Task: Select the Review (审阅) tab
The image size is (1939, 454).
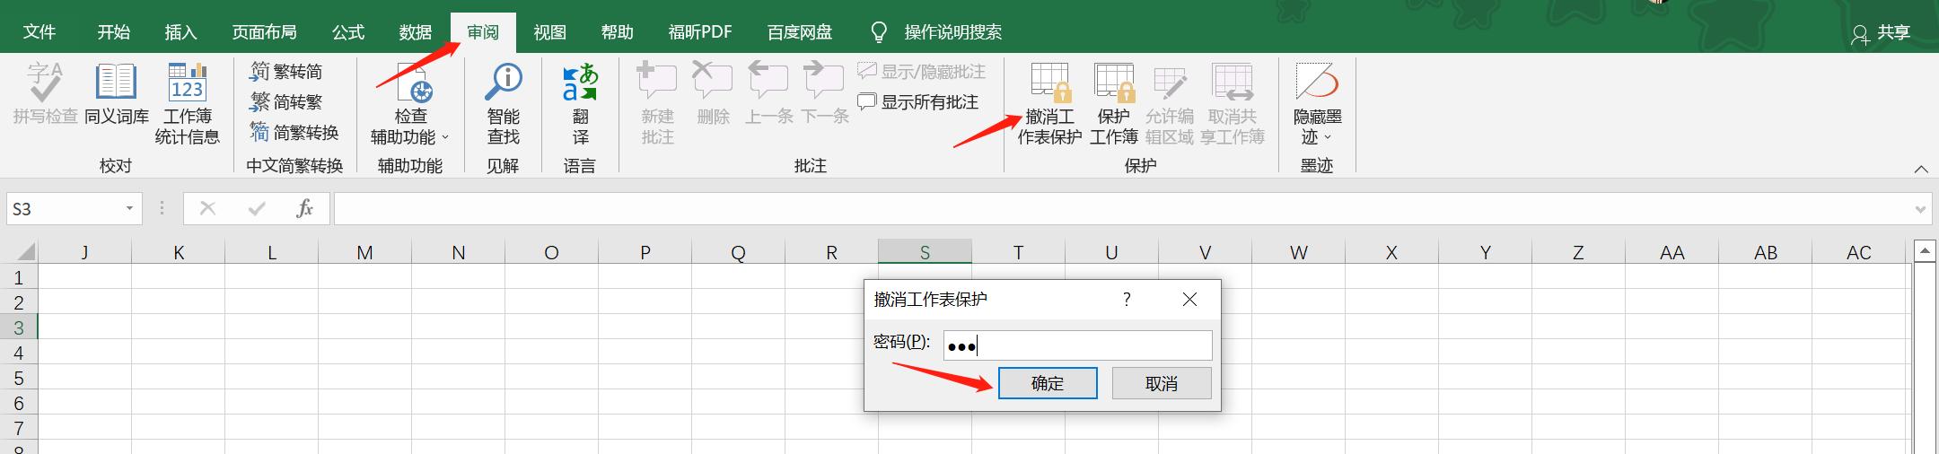Action: 483,32
